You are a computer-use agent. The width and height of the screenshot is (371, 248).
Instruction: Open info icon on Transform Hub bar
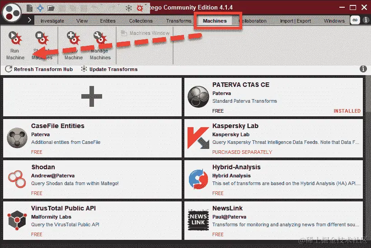pos(363,69)
